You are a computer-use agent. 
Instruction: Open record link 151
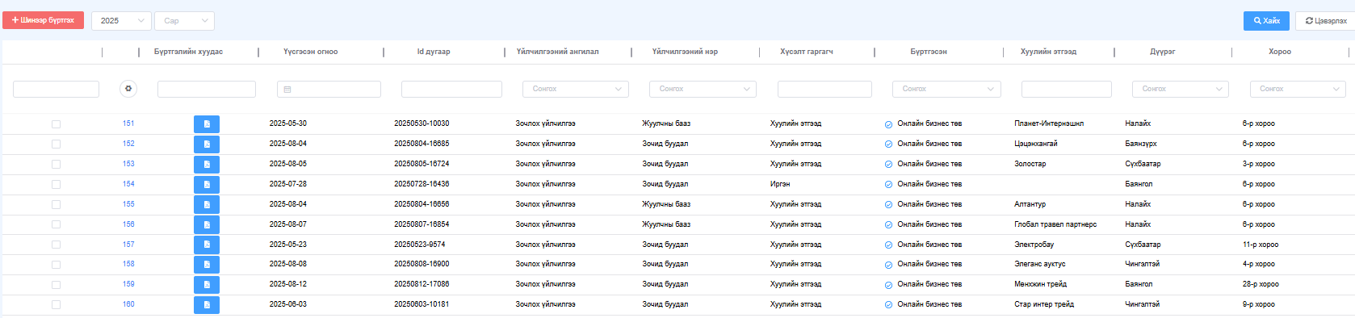[128, 123]
